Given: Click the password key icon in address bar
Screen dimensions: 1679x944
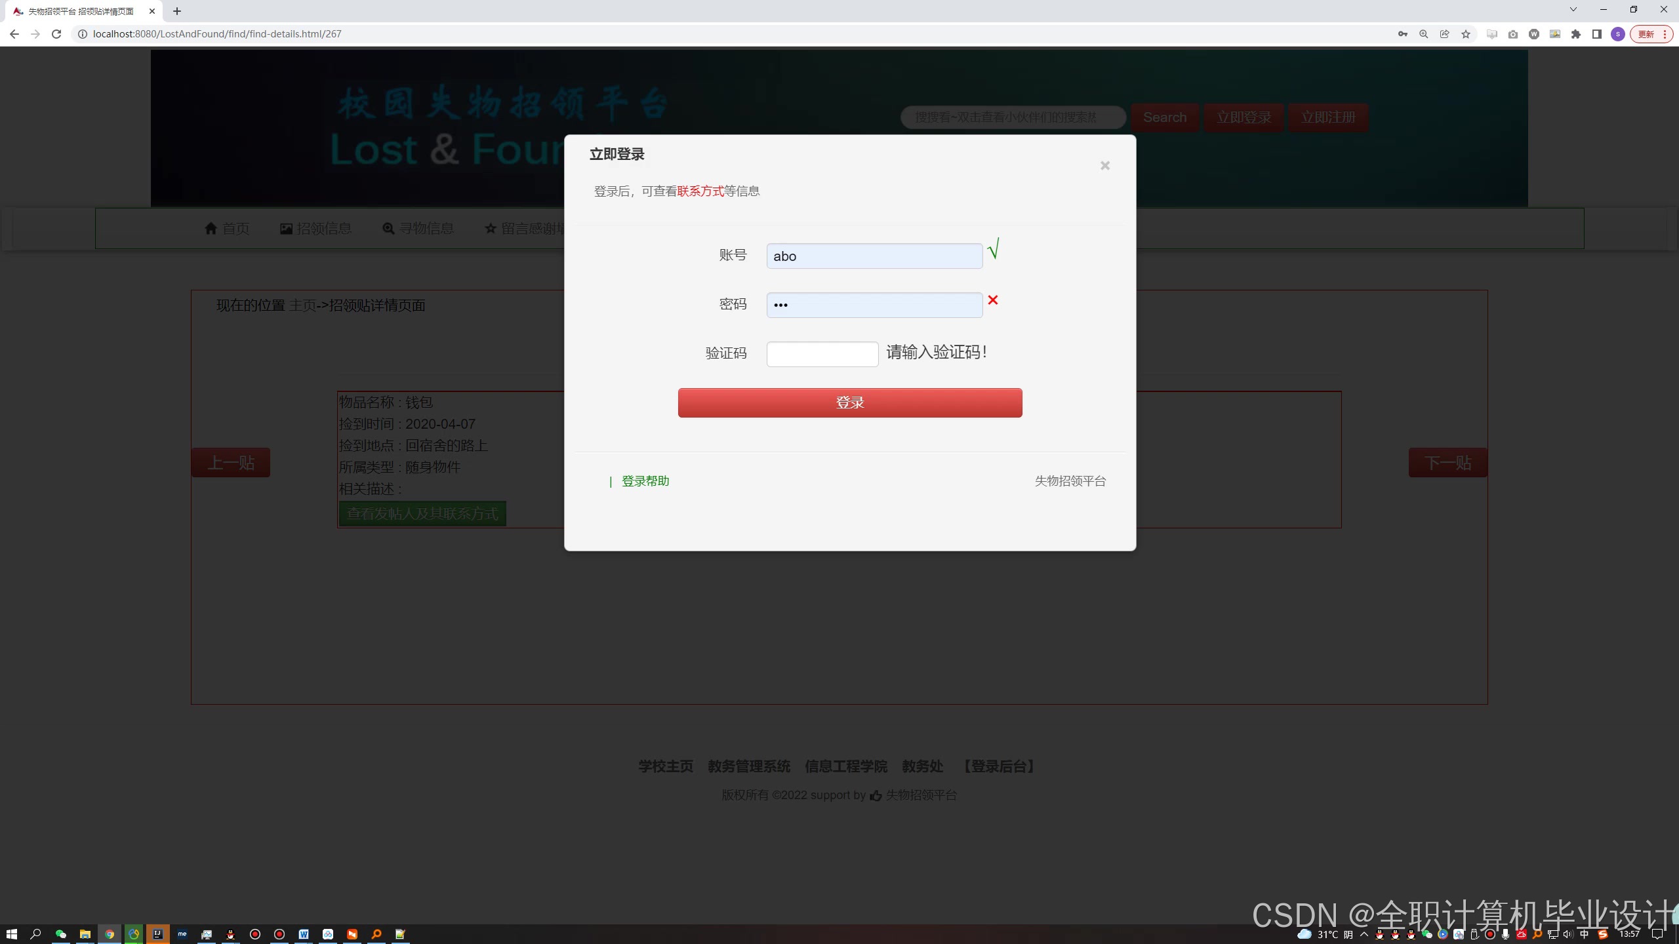Looking at the screenshot, I should [x=1403, y=34].
